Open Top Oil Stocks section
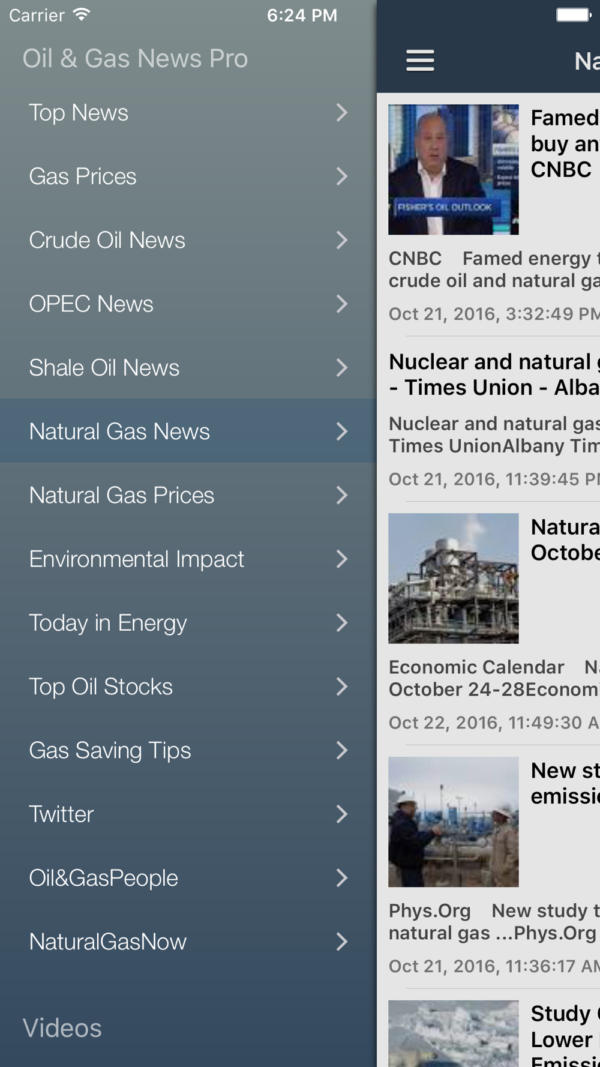Image resolution: width=600 pixels, height=1067 pixels. [188, 687]
